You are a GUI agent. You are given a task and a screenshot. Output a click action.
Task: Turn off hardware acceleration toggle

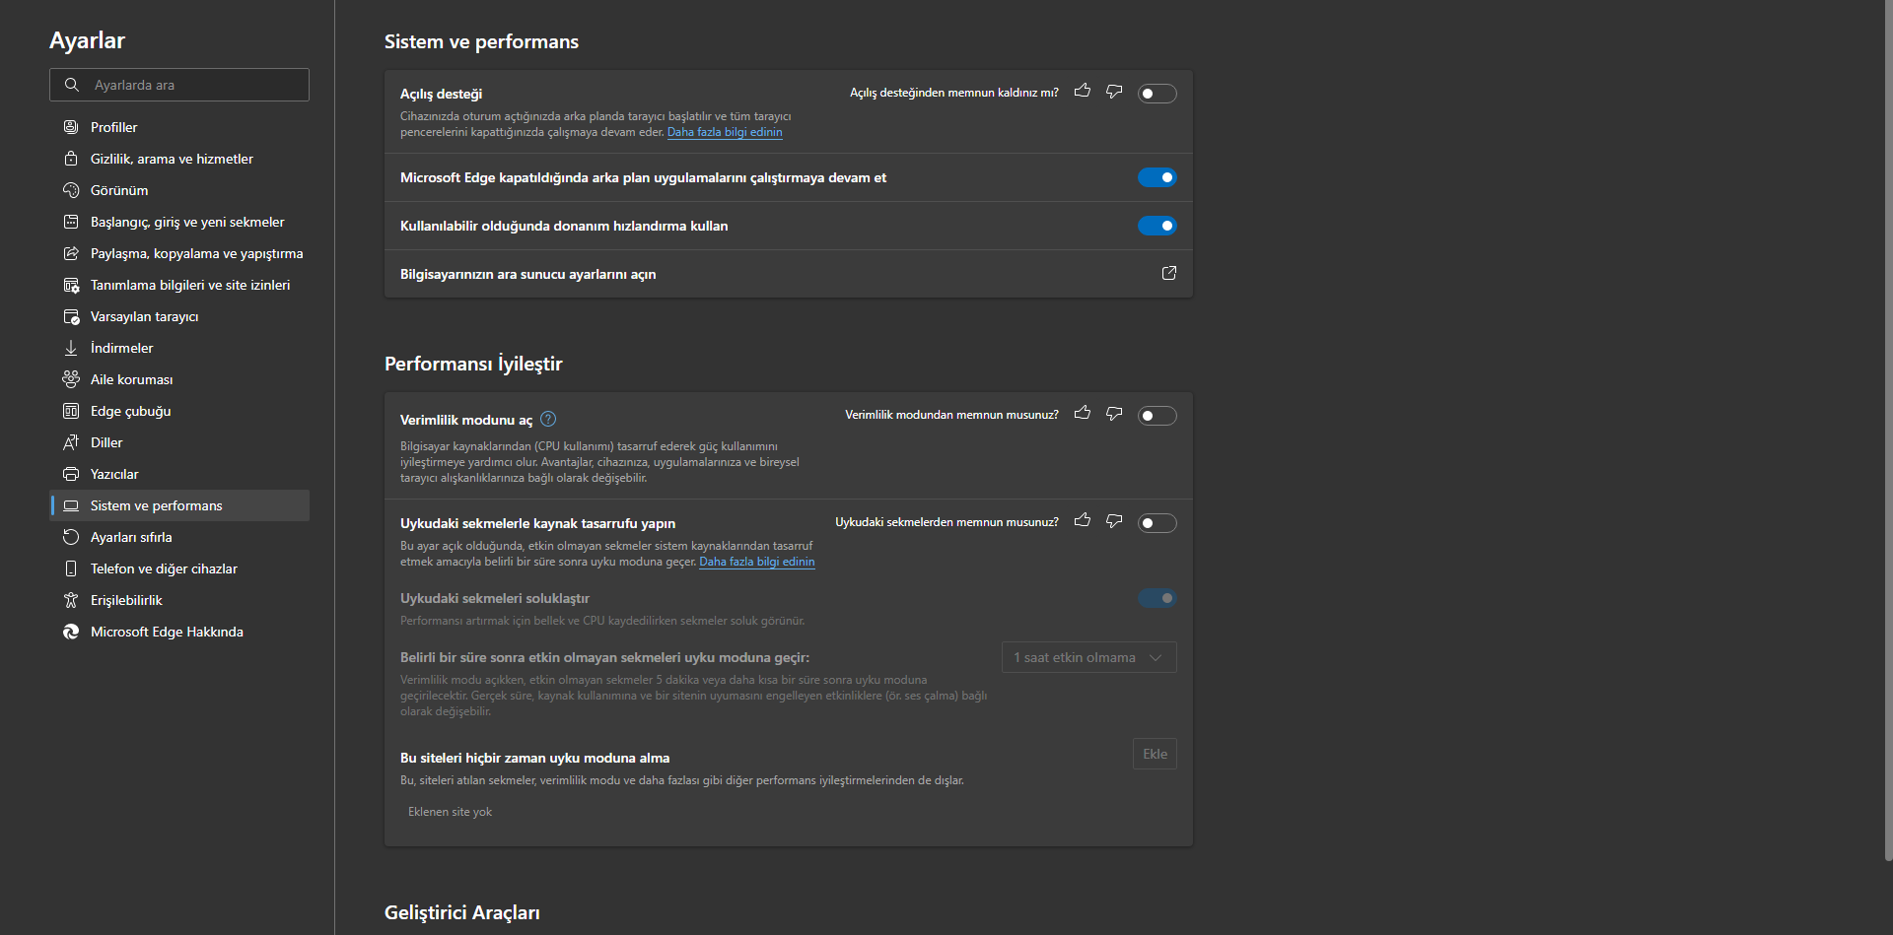[1157, 226]
